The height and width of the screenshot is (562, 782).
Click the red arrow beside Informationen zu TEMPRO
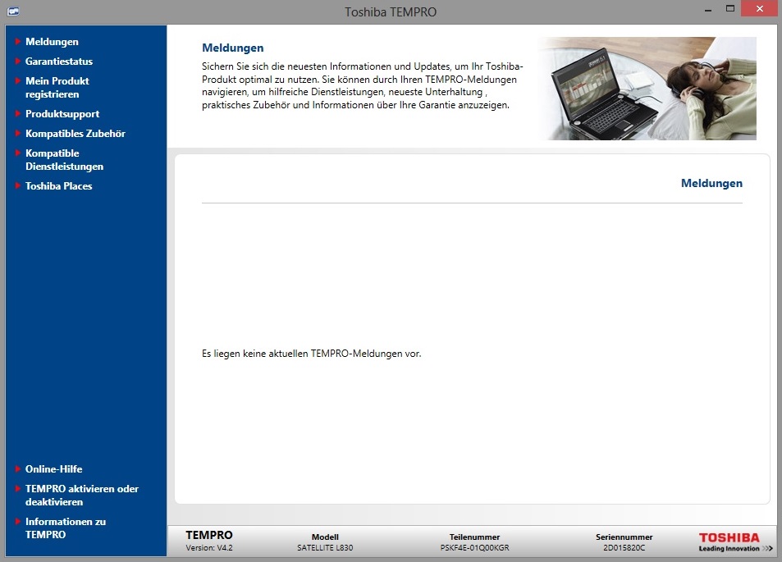click(18, 521)
